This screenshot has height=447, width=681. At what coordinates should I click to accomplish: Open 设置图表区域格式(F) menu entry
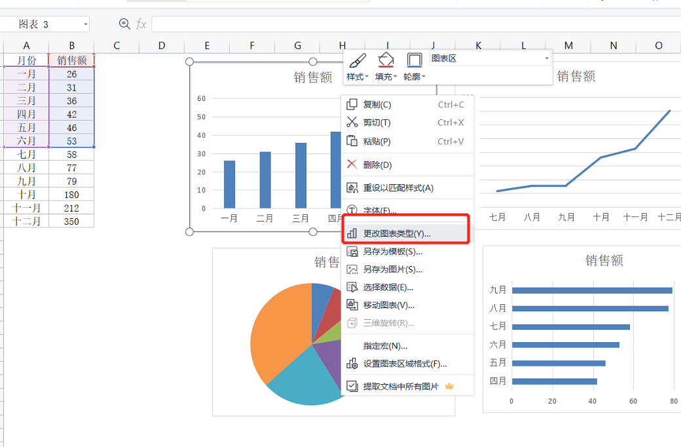[x=407, y=364]
